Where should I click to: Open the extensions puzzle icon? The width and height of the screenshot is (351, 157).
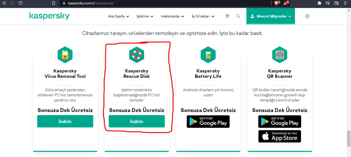point(319,3)
